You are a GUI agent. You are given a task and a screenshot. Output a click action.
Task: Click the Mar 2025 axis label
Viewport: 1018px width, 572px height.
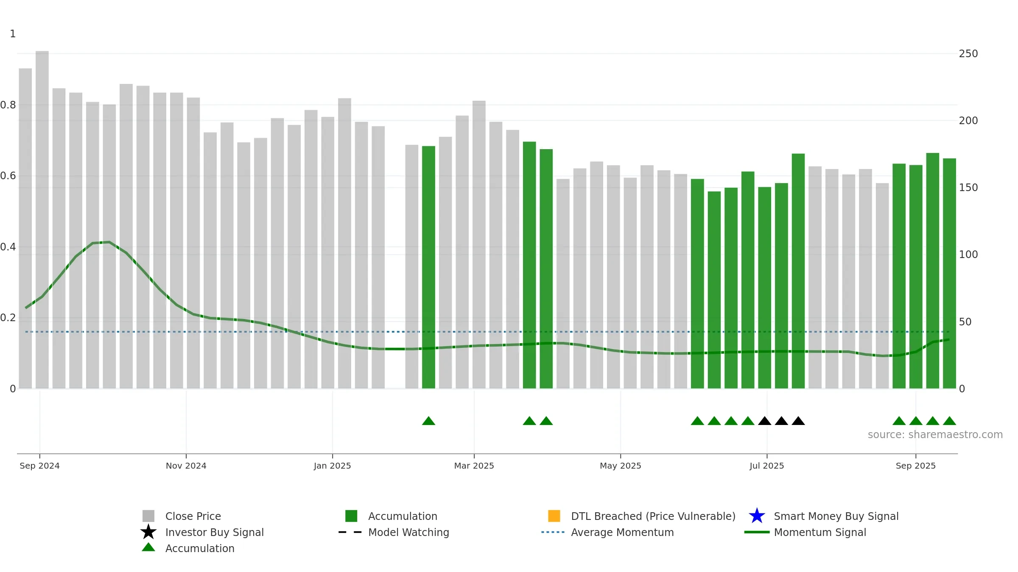pyautogui.click(x=474, y=466)
